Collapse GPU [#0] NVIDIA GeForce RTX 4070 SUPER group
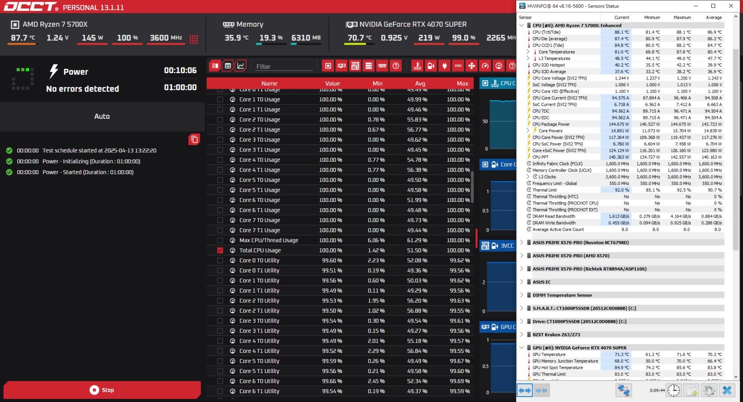The width and height of the screenshot is (743, 402). 522,348
